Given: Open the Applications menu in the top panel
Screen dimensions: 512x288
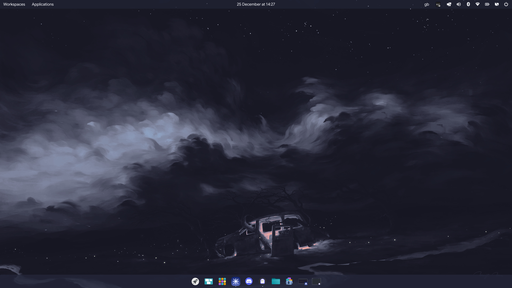Looking at the screenshot, I should coord(43,4).
